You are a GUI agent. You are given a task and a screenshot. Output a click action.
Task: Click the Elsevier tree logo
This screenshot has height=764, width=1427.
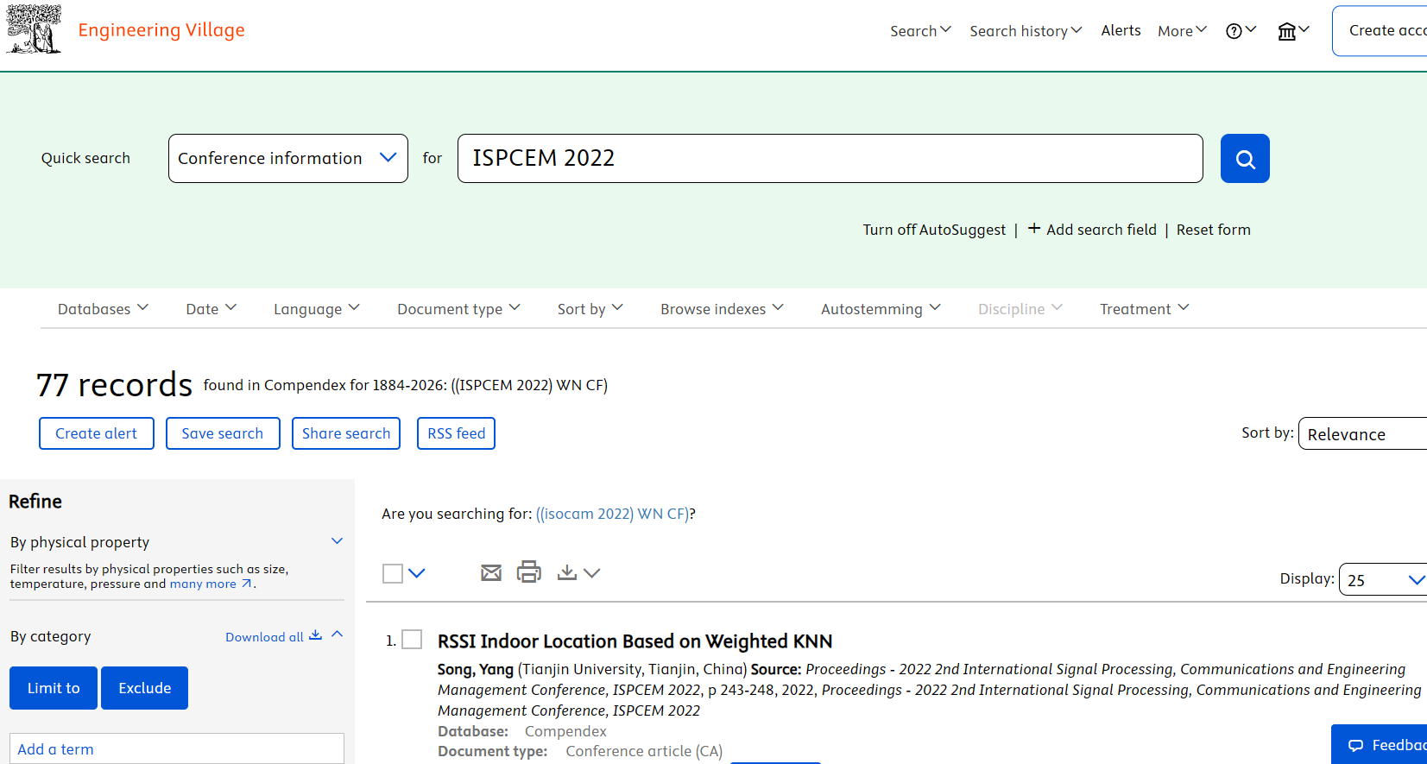pos(35,29)
